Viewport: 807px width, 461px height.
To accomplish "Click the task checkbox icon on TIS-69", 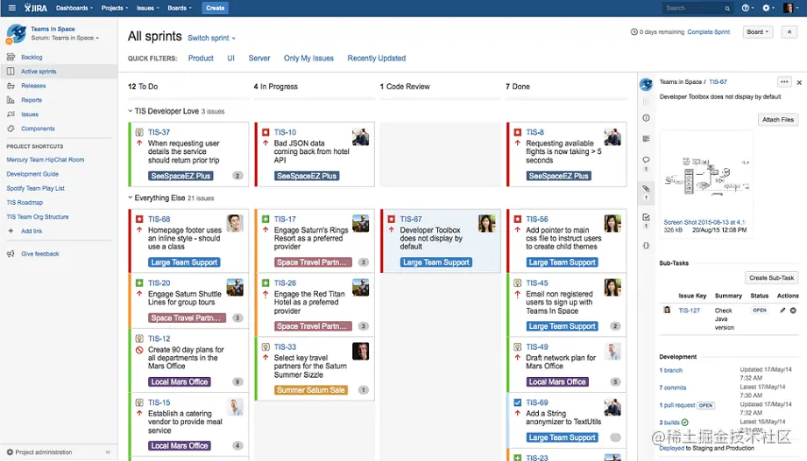I will 517,402.
